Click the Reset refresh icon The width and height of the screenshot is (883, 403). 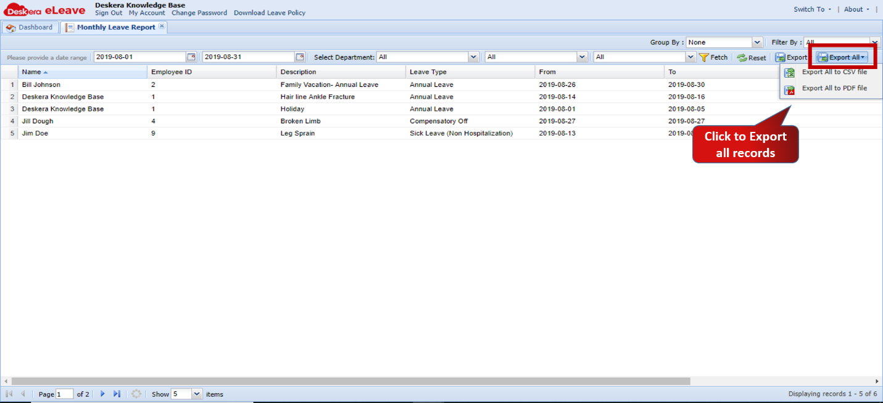tap(742, 57)
